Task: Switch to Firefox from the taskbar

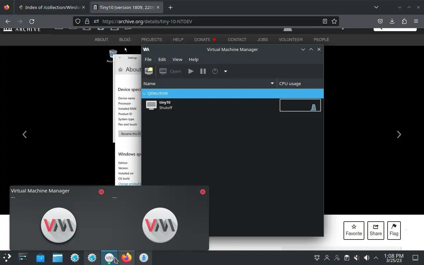Action: pyautogui.click(x=127, y=257)
